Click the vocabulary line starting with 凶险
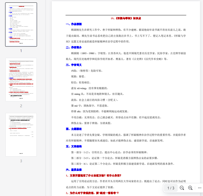This screenshot has height=196, width=203. (x=87, y=71)
